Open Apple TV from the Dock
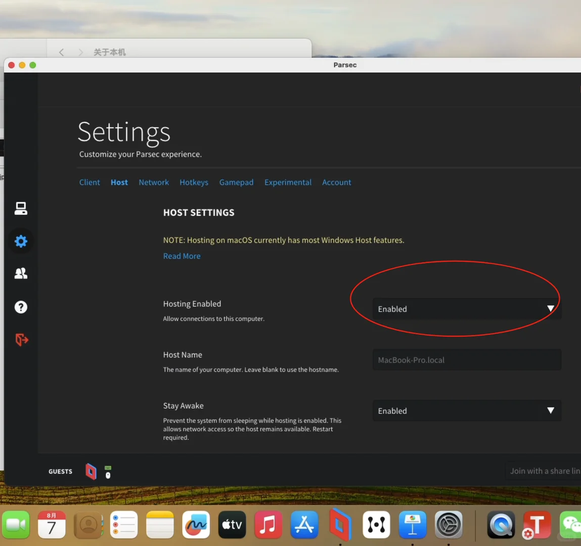This screenshot has height=546, width=581. [232, 525]
